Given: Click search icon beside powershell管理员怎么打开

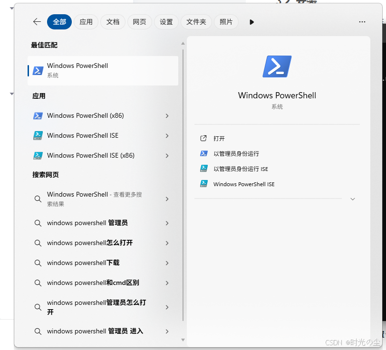Looking at the screenshot, I should click(x=38, y=307).
